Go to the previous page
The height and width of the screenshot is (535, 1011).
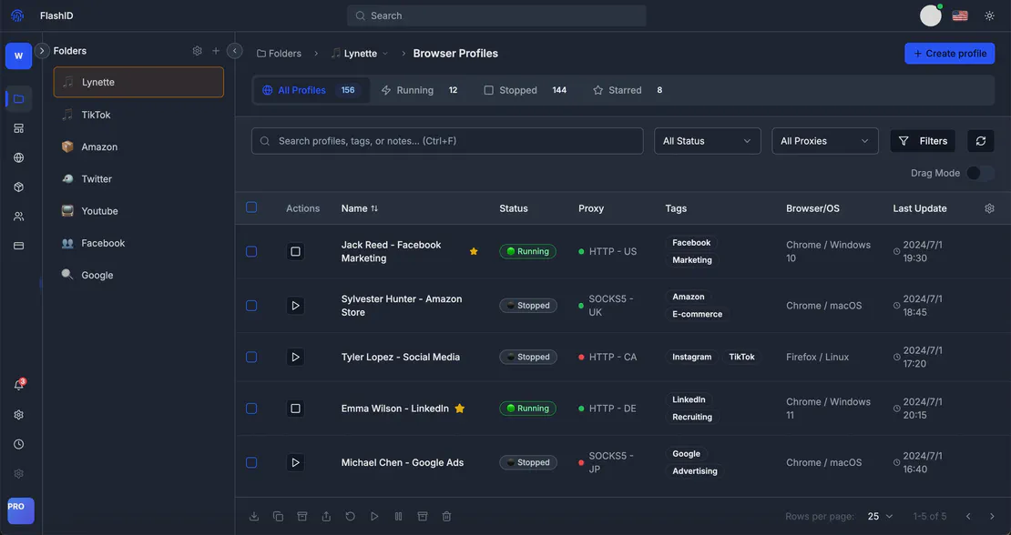(968, 516)
